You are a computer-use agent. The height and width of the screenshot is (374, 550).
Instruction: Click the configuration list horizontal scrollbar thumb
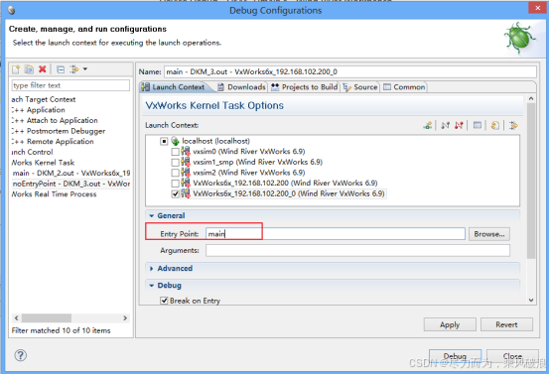(47, 317)
